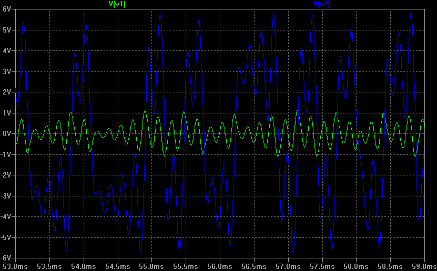Click the -4V vertical axis label
437x271 pixels.
point(6,216)
